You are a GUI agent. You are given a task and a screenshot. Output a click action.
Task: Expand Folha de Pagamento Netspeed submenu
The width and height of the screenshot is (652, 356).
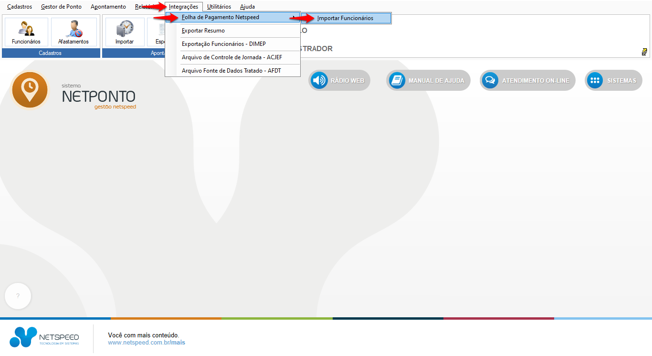(232, 17)
